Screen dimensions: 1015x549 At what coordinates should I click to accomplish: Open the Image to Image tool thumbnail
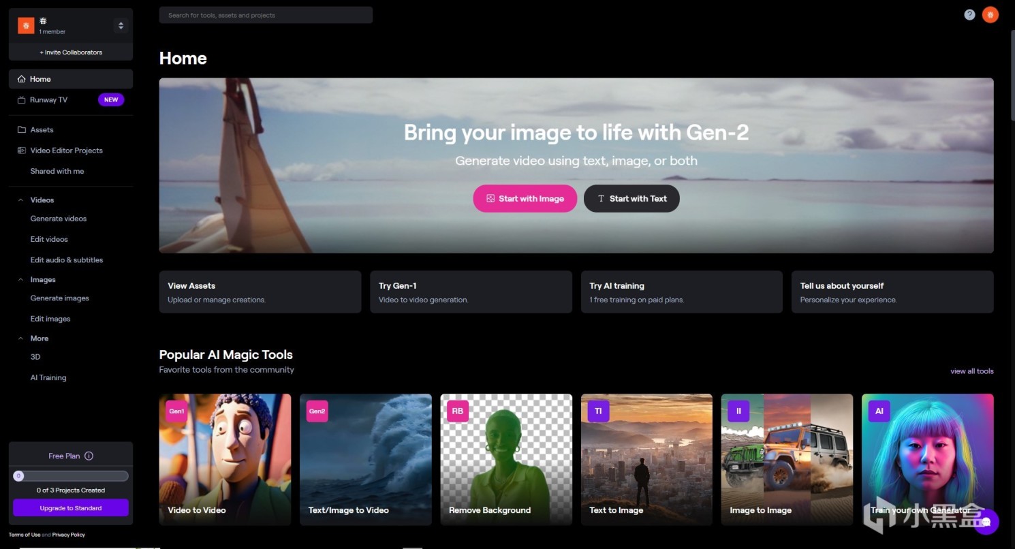[x=787, y=460]
